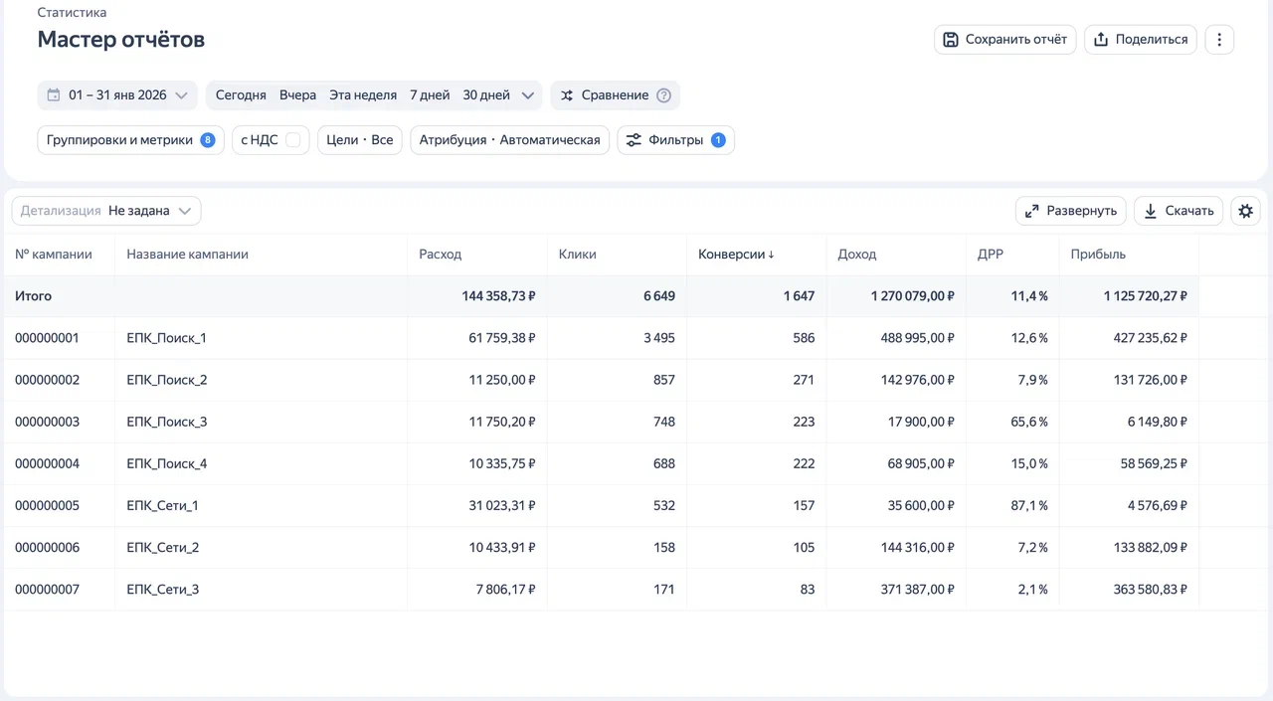Click the Развернуть expand arrows icon

point(1031,211)
